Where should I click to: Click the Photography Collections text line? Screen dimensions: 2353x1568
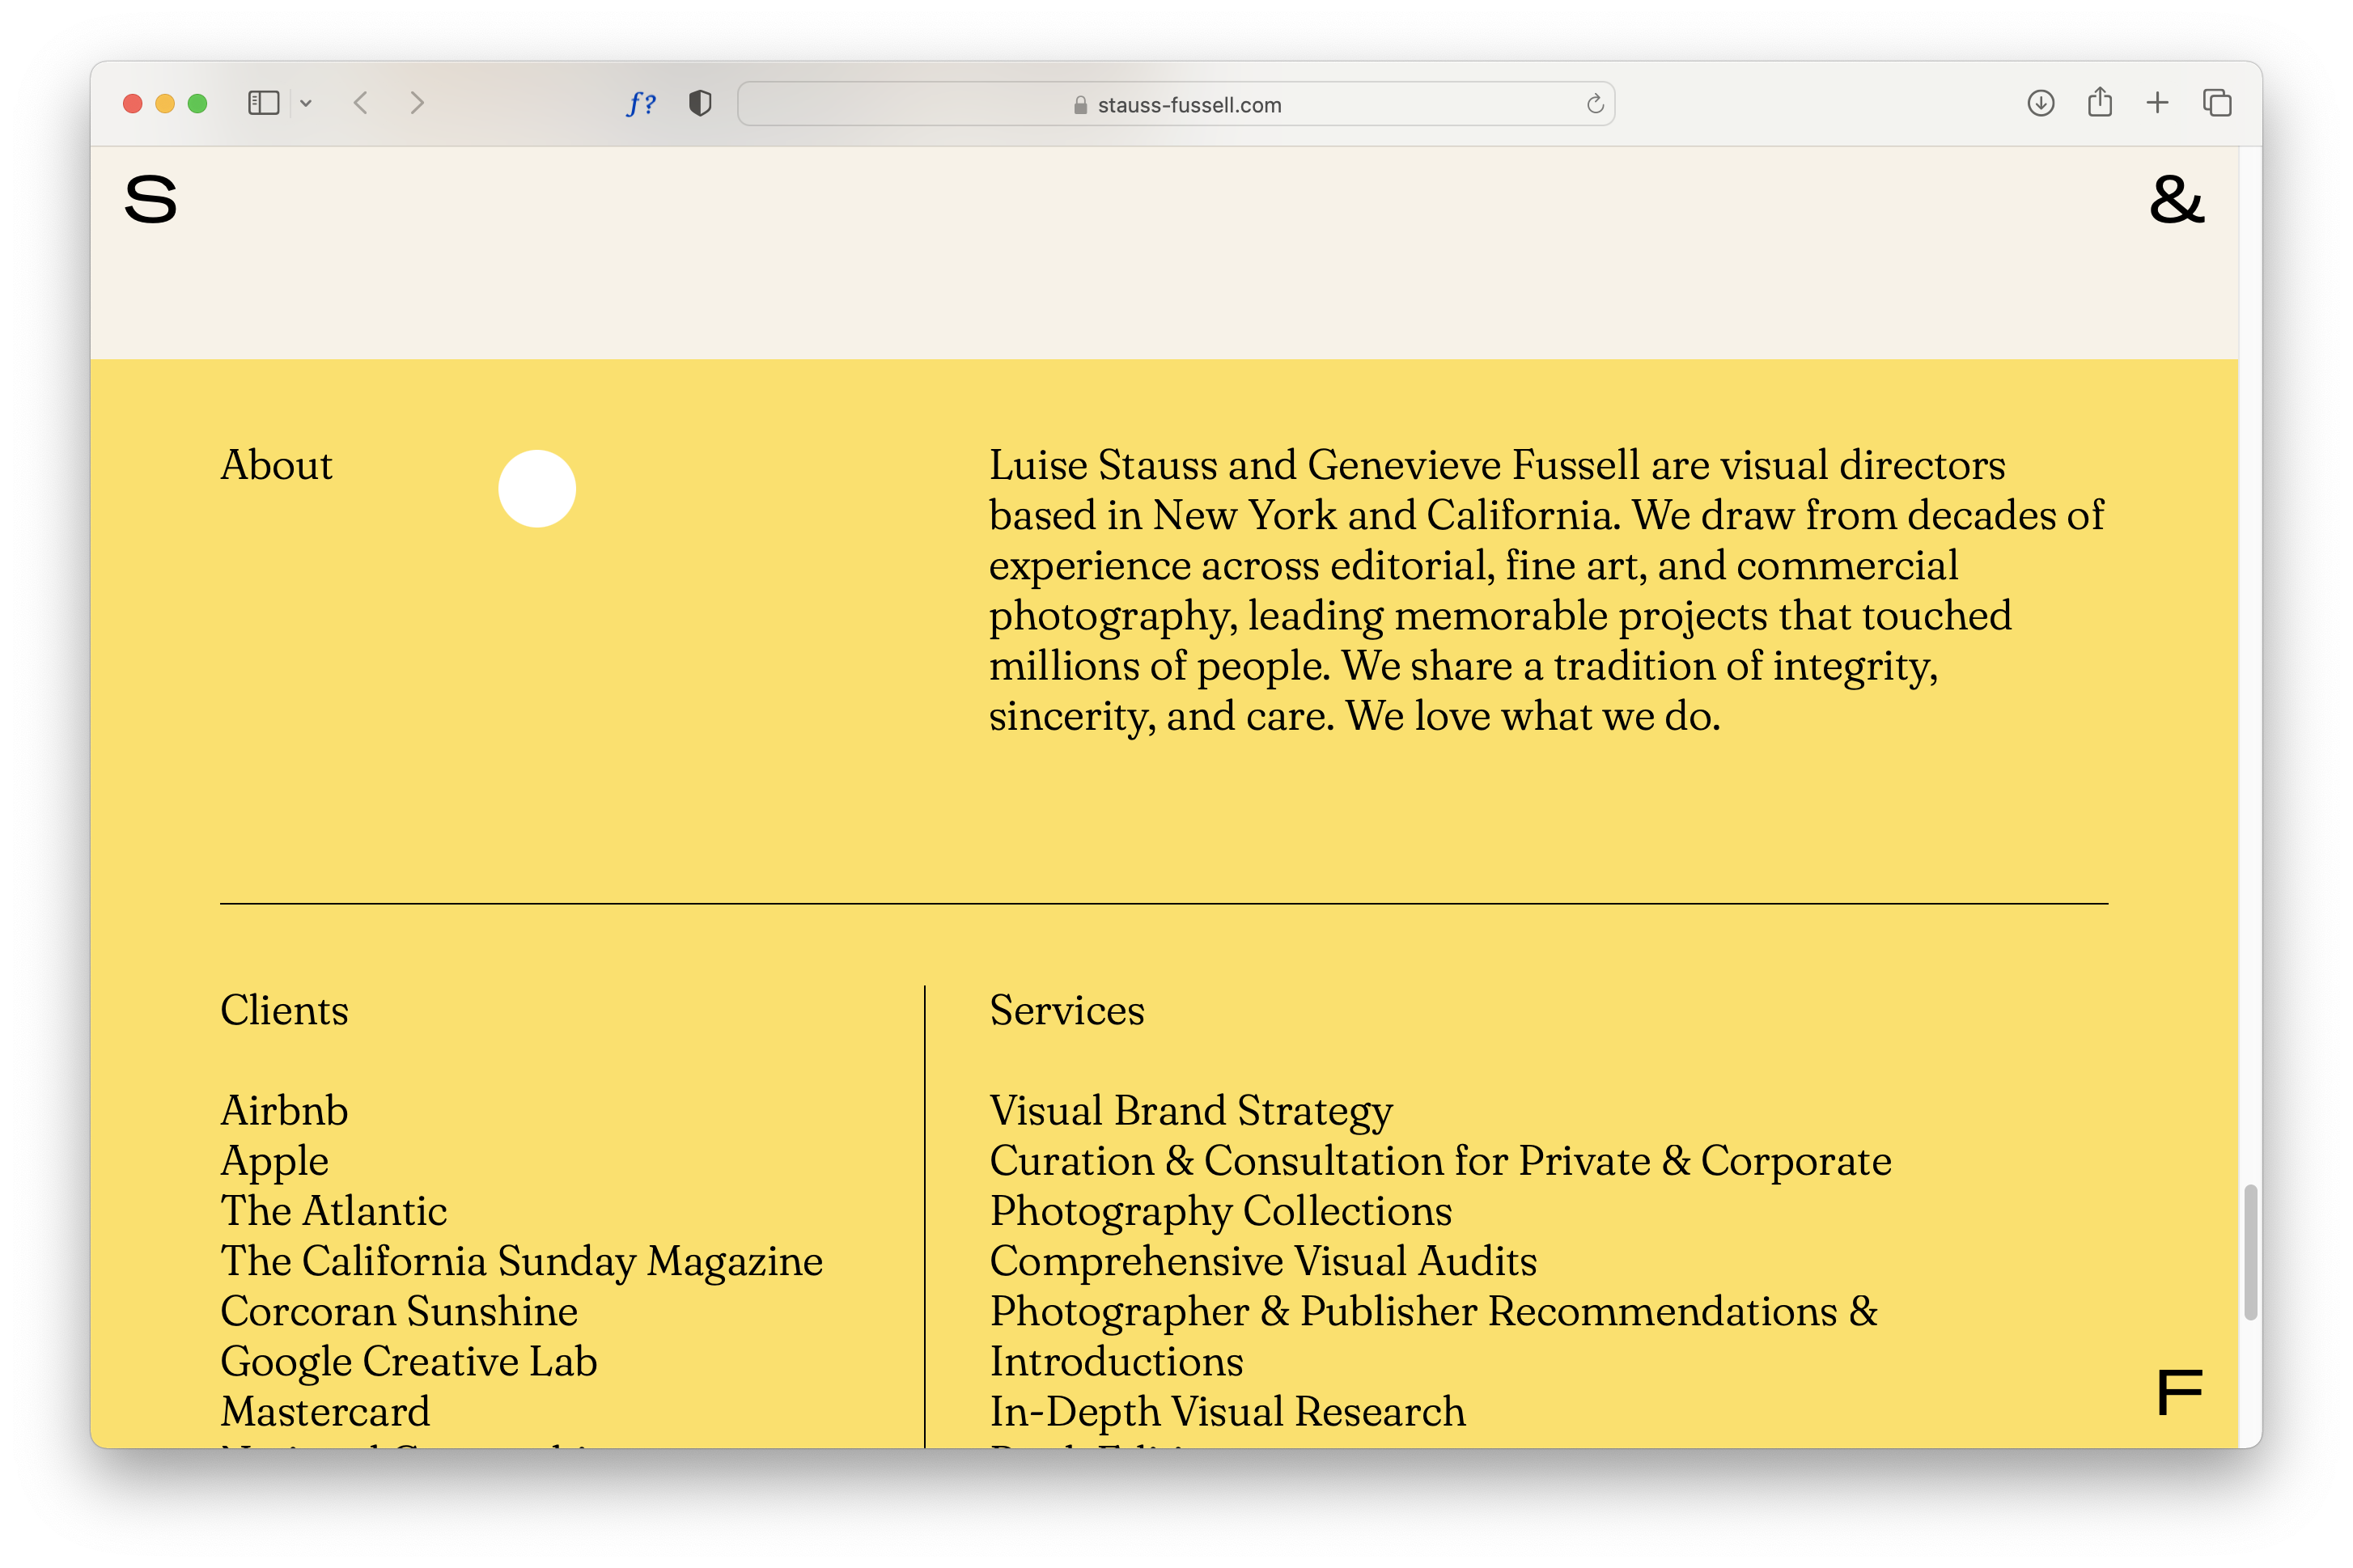(1220, 1211)
